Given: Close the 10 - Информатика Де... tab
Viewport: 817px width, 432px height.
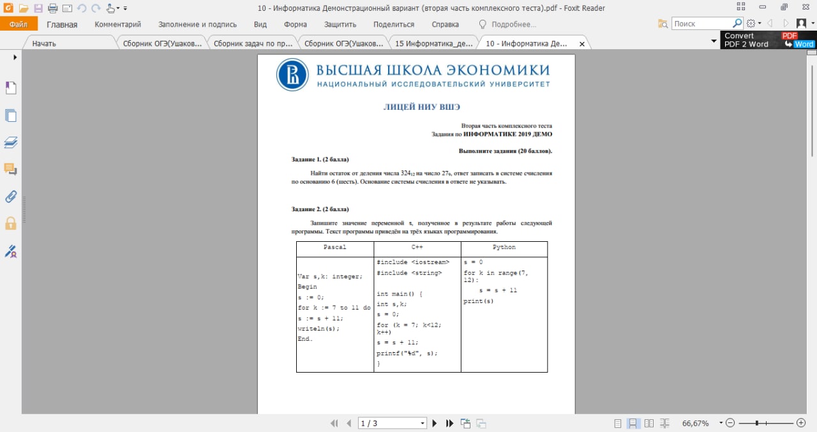Looking at the screenshot, I should [x=581, y=44].
